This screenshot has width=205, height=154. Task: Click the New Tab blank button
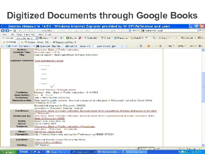(124, 46)
